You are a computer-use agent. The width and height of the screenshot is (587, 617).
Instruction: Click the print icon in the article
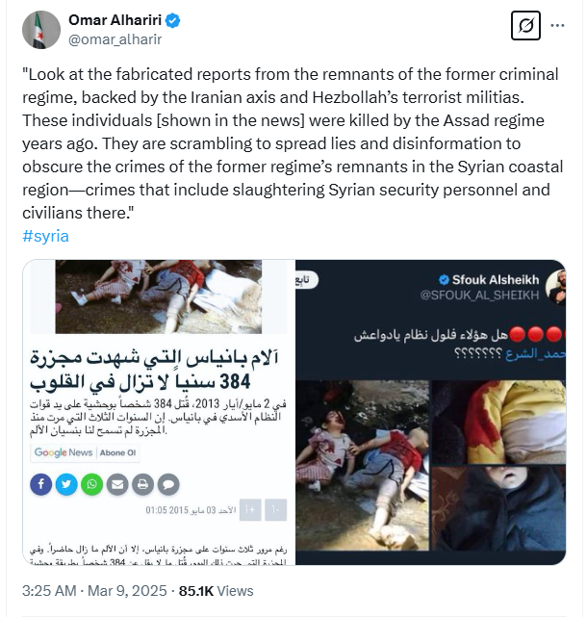tap(142, 484)
